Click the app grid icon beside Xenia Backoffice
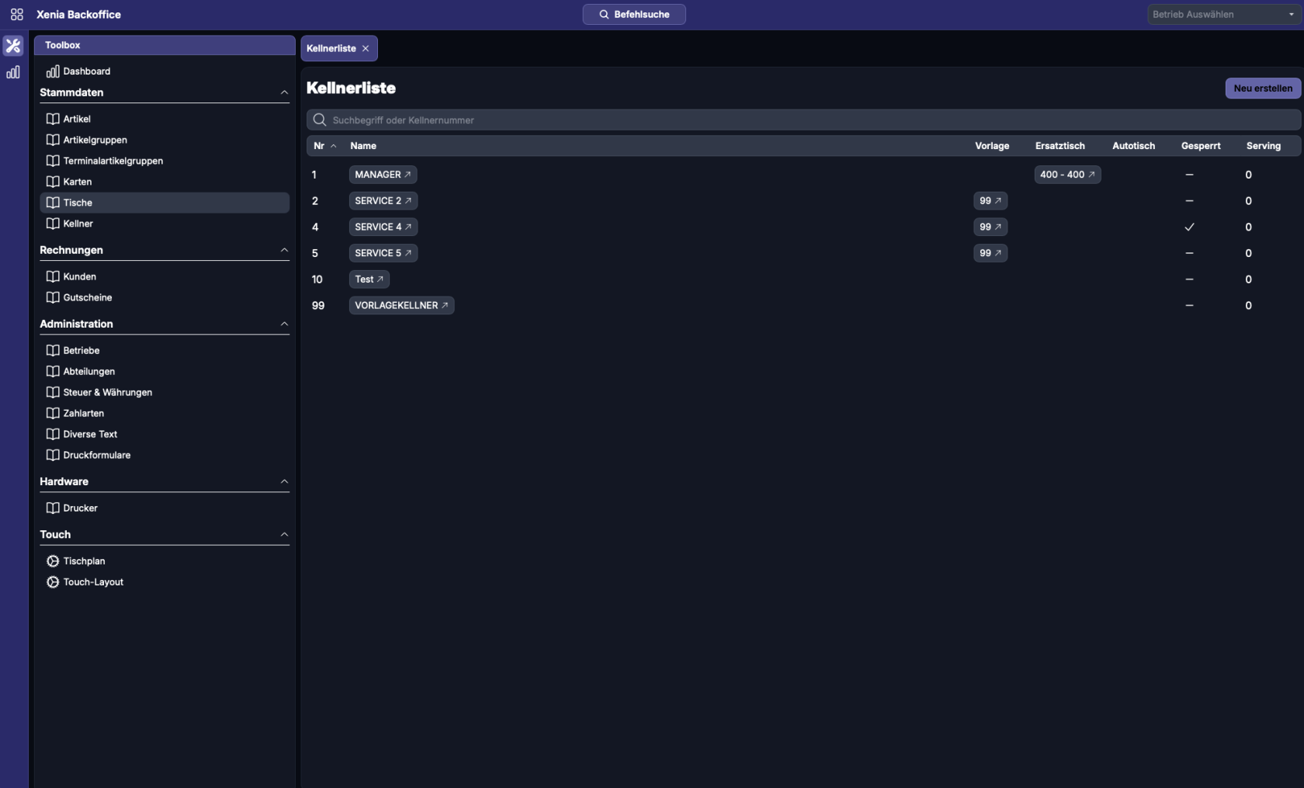1304x788 pixels. tap(16, 15)
